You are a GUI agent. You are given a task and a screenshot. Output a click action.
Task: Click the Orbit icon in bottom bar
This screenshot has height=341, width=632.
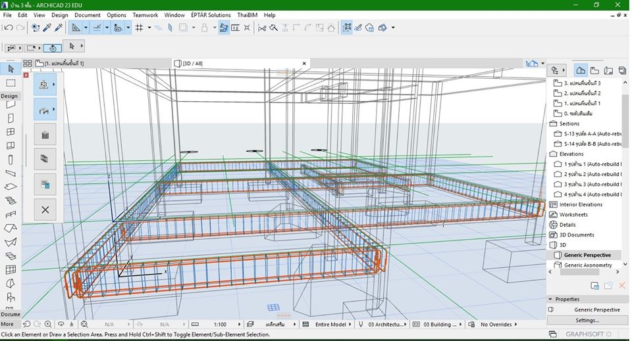point(61,324)
